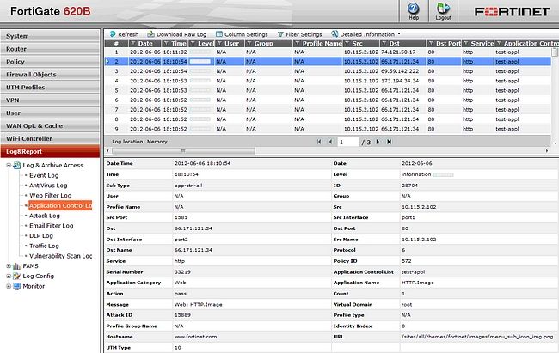Go to first log page

point(319,142)
